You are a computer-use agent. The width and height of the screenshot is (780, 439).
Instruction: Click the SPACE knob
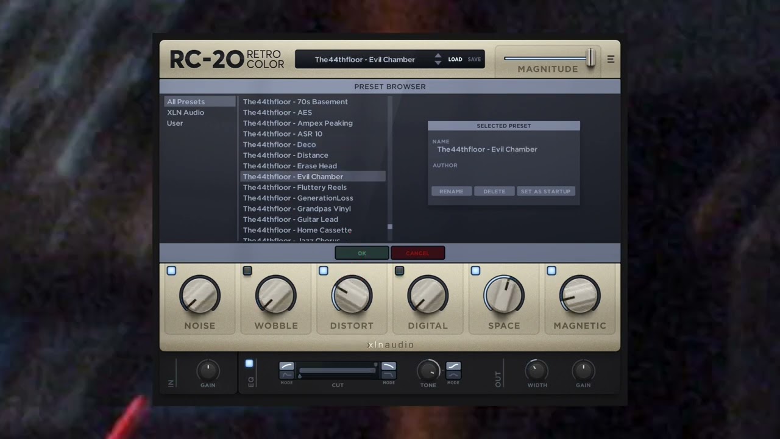coord(504,295)
